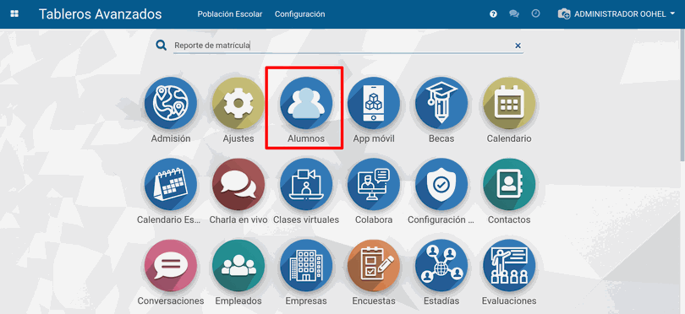Open the Colabora module icon

374,184
